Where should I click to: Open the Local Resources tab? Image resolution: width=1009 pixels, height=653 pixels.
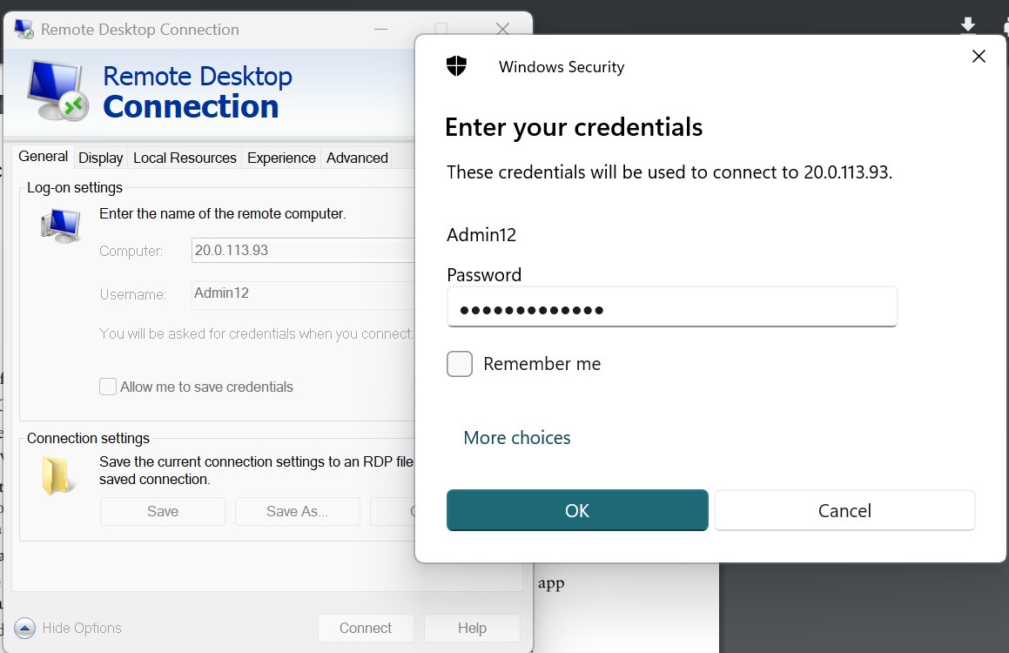point(185,158)
